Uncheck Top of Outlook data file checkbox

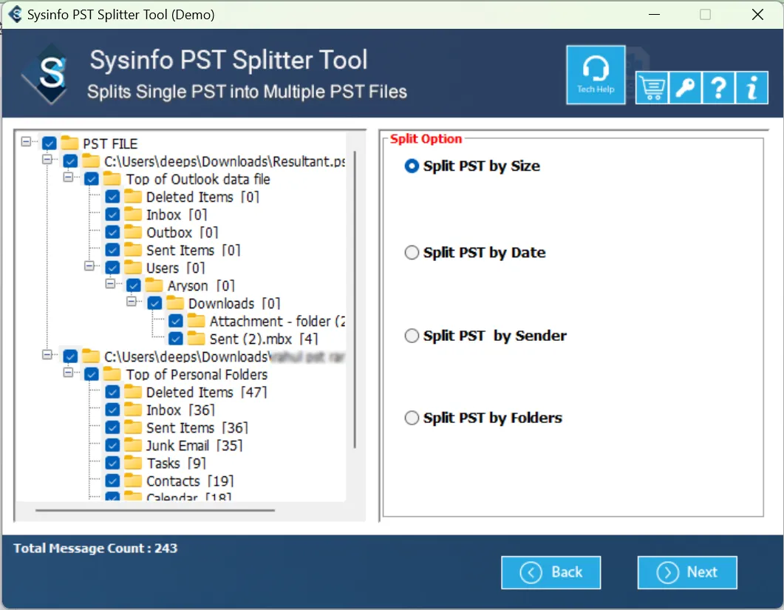click(x=92, y=179)
